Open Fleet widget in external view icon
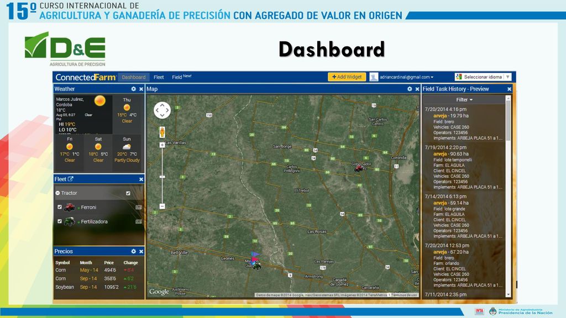Screen dimensions: 566x318 pos(71,179)
